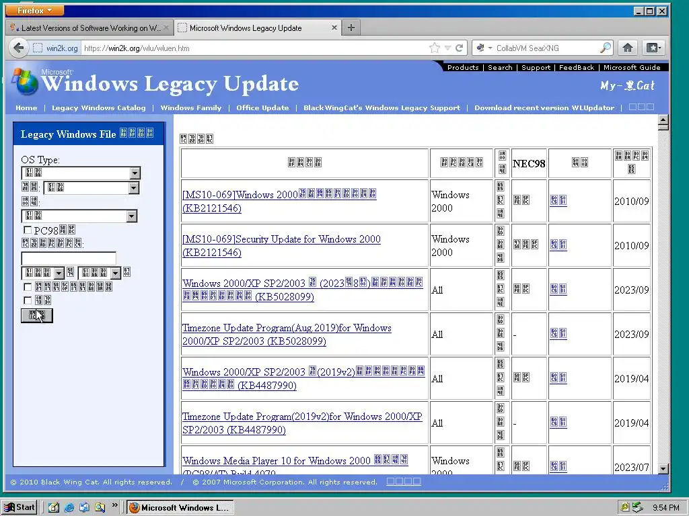Screen dimensions: 689x516
Task: Select the Microsoft Windows Legacy Update tab
Action: [x=257, y=28]
